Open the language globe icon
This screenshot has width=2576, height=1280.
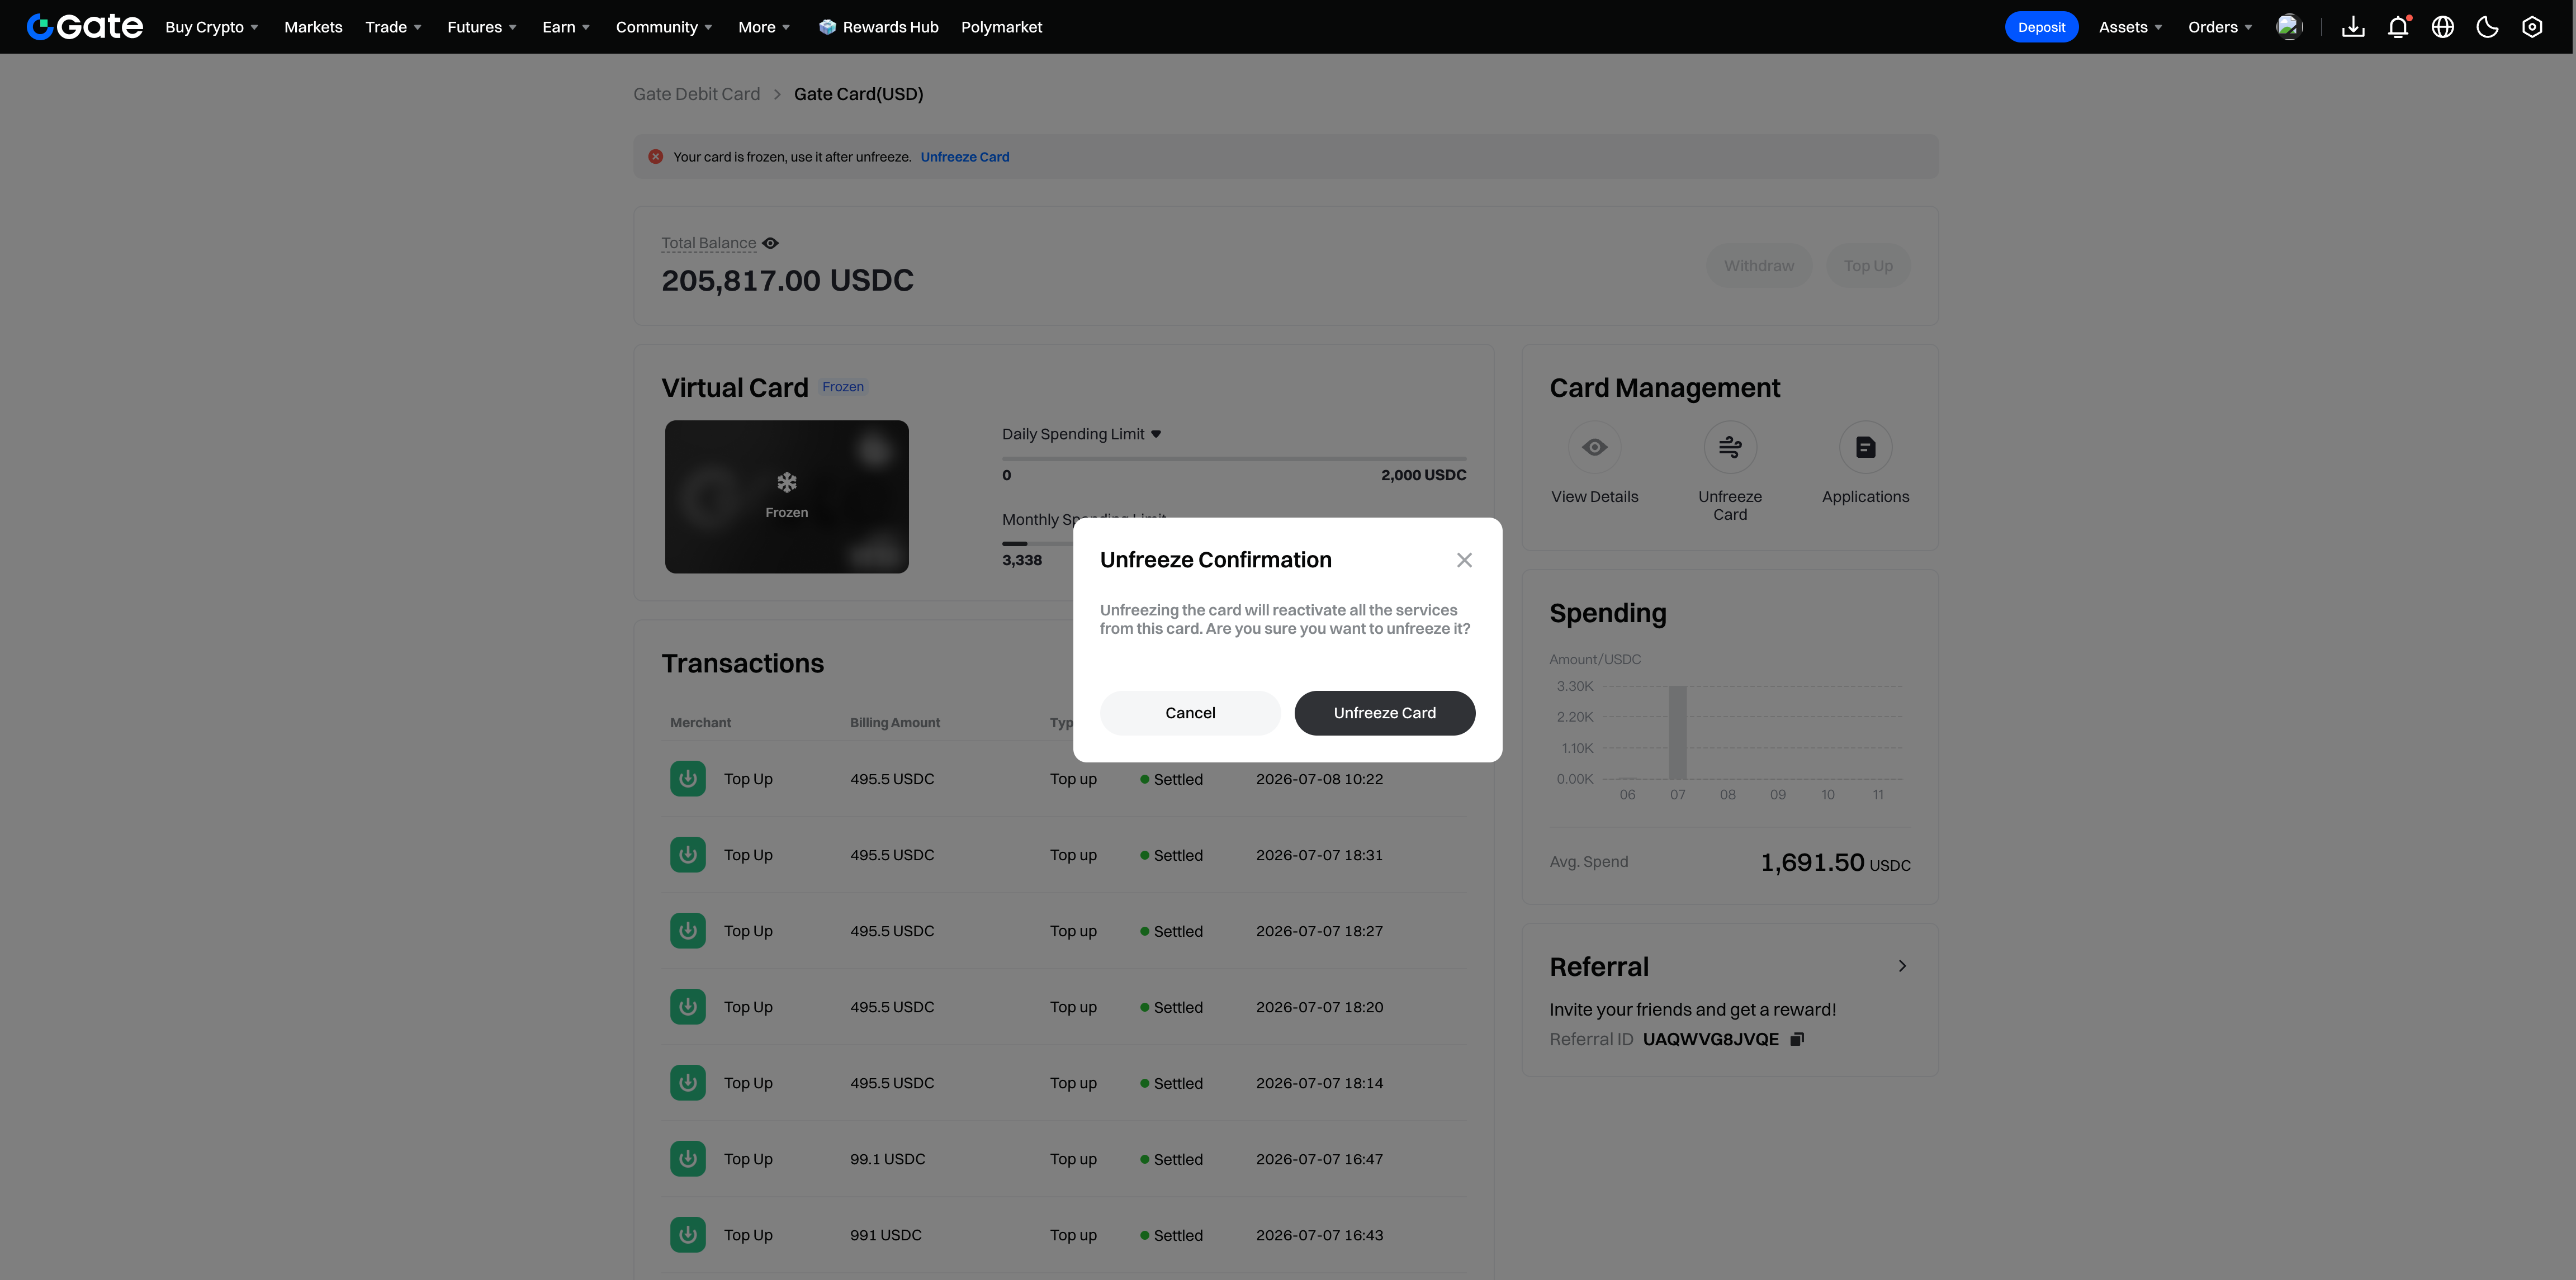[x=2443, y=27]
